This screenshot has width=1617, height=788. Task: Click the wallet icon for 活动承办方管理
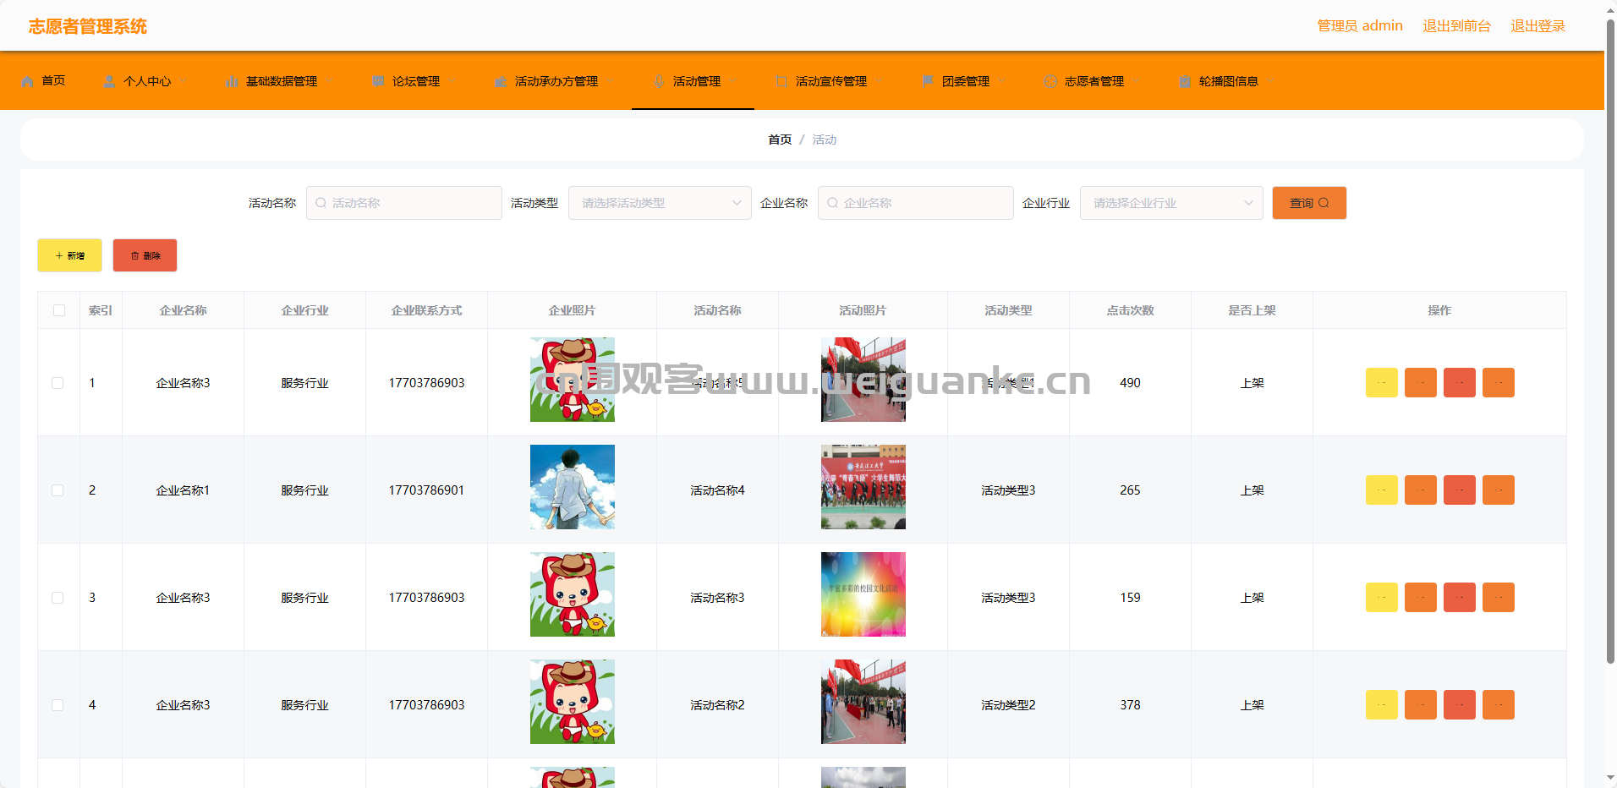tap(501, 81)
